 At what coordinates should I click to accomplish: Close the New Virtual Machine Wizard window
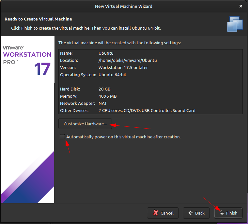click(240, 6)
